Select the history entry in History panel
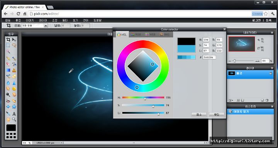 (250, 111)
